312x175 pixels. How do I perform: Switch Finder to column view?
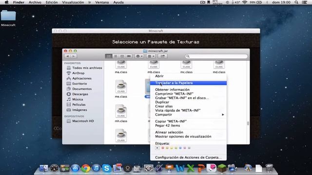pyautogui.click(x=122, y=56)
